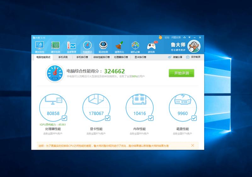Click memory score 10416

pyautogui.click(x=140, y=113)
